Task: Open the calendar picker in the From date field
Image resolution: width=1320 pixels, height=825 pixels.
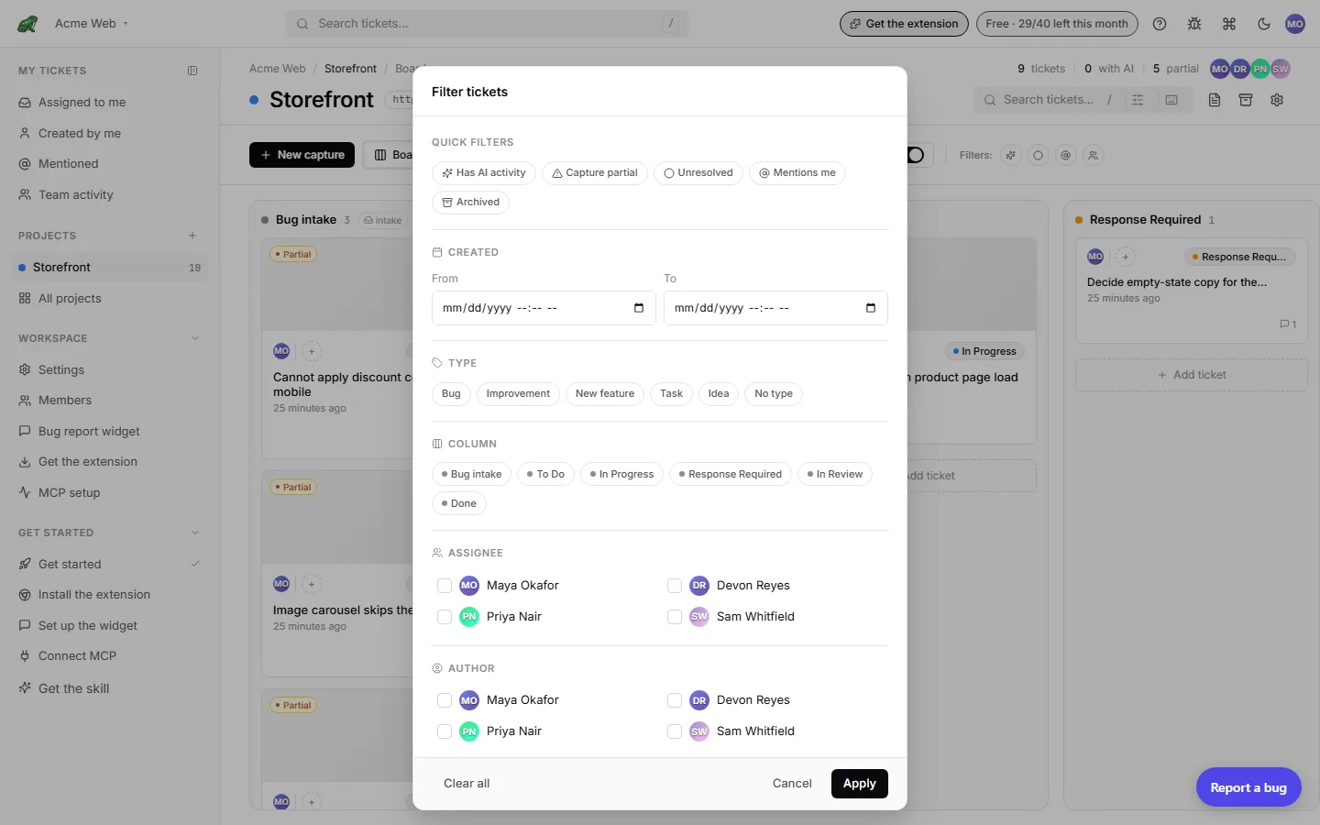Action: click(639, 308)
